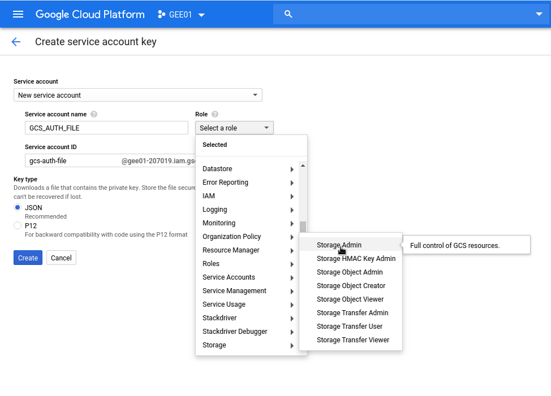
Task: Open the help tooltip beside Service account name
Action: [95, 114]
